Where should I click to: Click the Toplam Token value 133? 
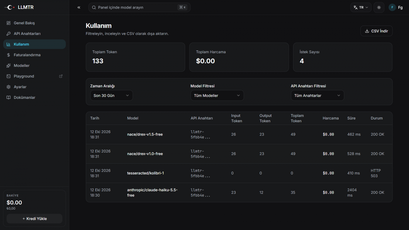coord(98,61)
